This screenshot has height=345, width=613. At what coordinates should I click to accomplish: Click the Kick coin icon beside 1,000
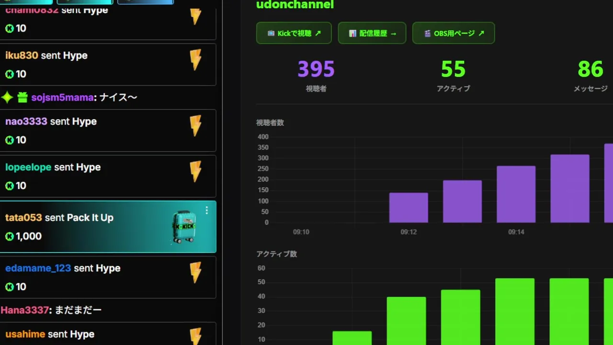(9, 236)
